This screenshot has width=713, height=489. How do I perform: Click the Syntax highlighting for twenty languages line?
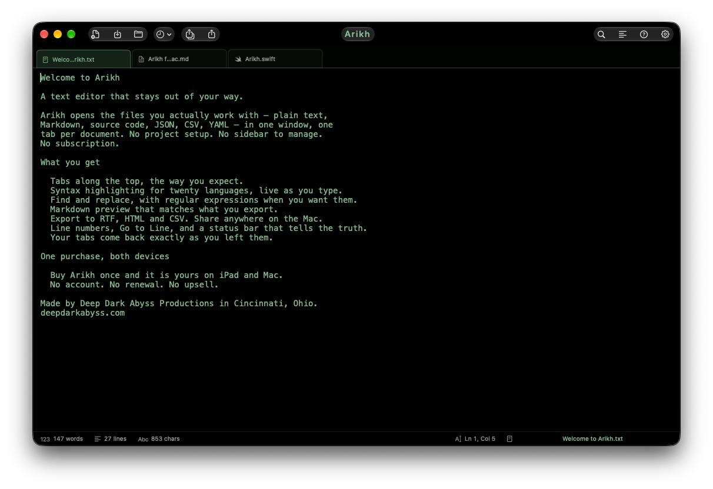[x=196, y=190]
